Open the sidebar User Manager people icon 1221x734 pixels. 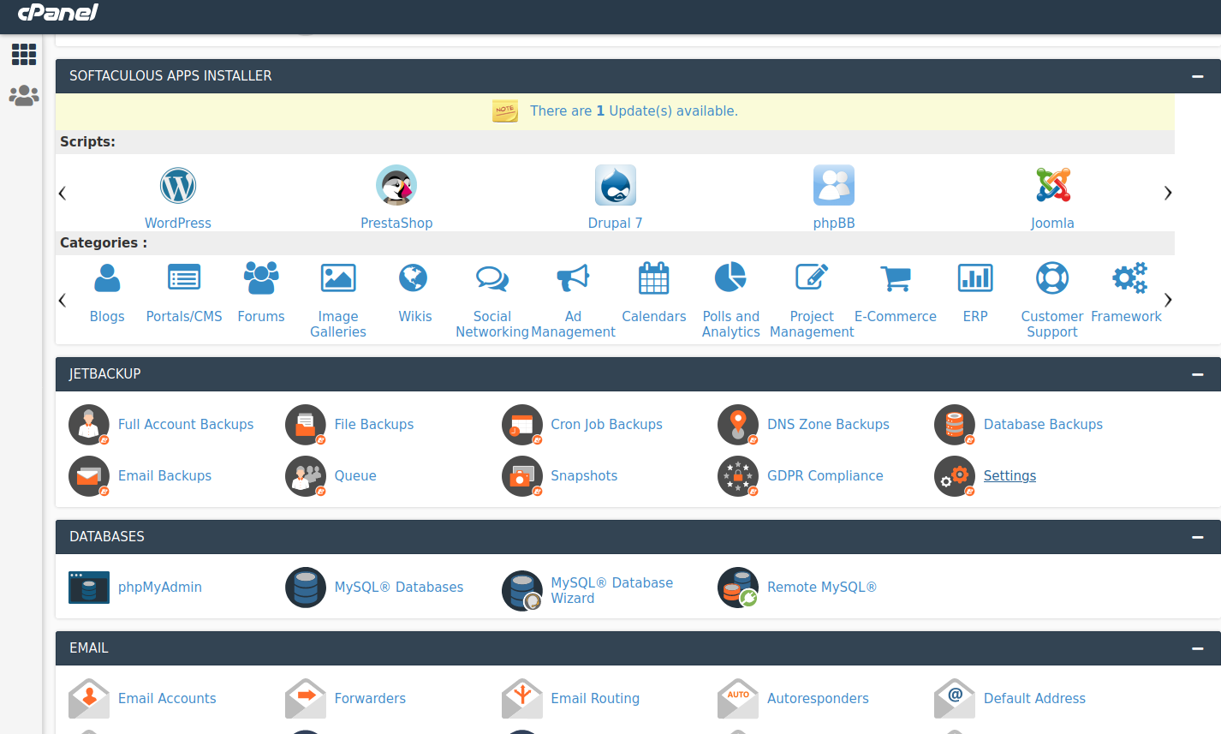(x=24, y=95)
